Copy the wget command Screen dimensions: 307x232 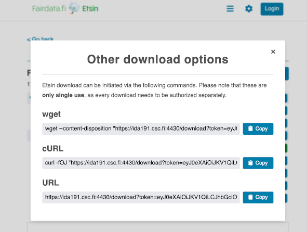point(258,128)
